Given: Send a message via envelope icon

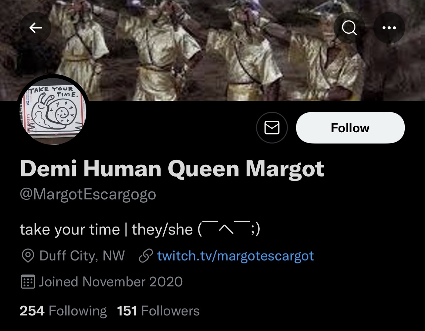Looking at the screenshot, I should click(x=272, y=128).
